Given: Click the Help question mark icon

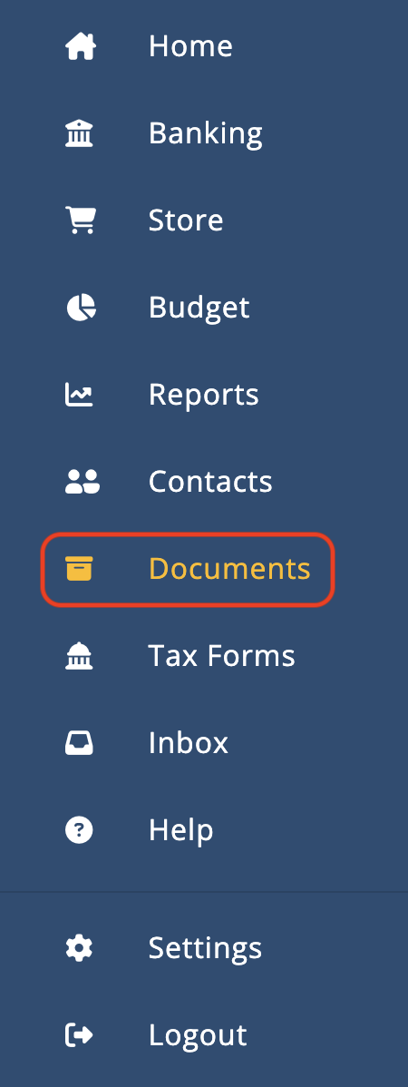Looking at the screenshot, I should click(x=79, y=830).
